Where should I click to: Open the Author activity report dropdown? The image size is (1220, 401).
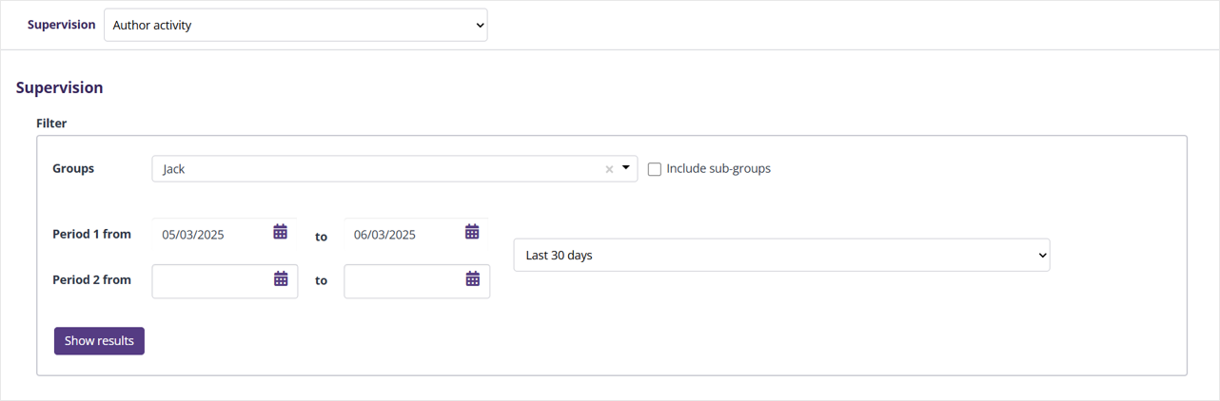pos(295,26)
